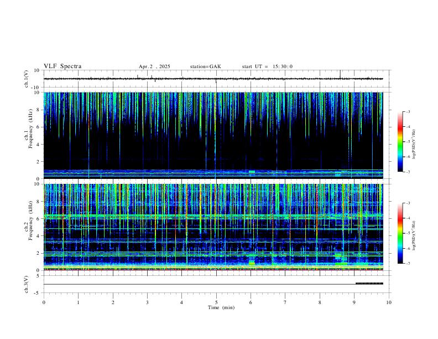Click the "ch.3(V)" axis label
The width and height of the screenshot is (438, 339).
coord(27,284)
